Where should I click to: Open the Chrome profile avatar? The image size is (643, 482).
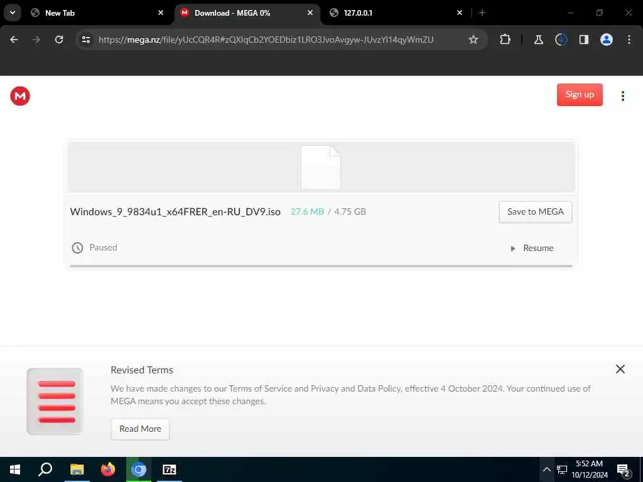606,40
